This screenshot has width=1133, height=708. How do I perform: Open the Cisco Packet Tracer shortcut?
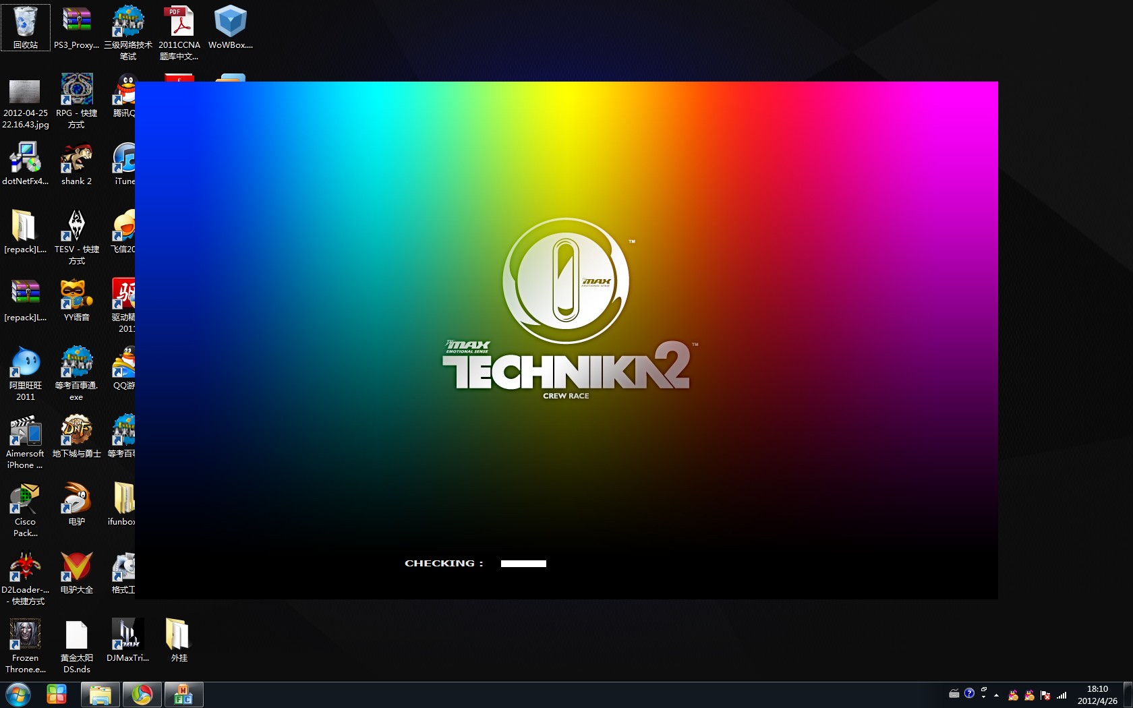[x=26, y=510]
